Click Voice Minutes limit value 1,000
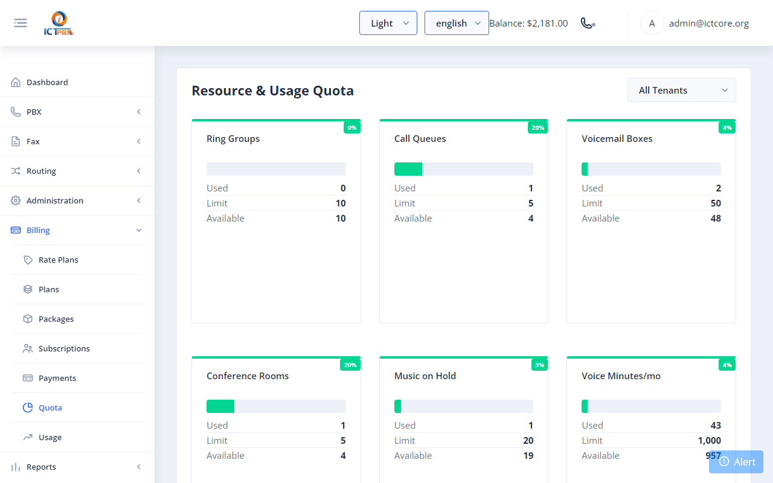773x483 pixels. click(710, 441)
